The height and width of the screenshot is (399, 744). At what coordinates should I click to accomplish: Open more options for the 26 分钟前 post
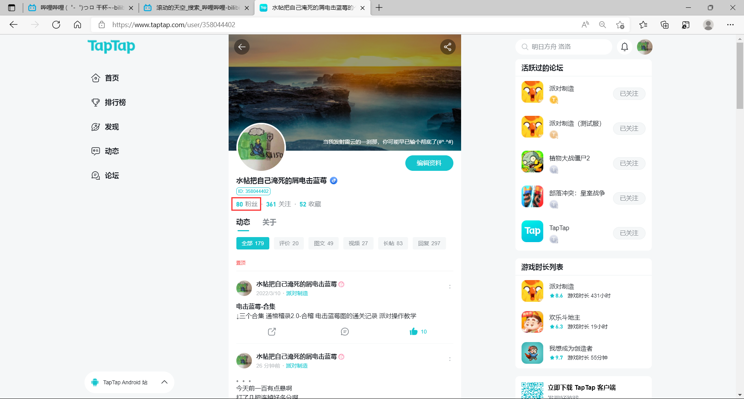tap(449, 359)
